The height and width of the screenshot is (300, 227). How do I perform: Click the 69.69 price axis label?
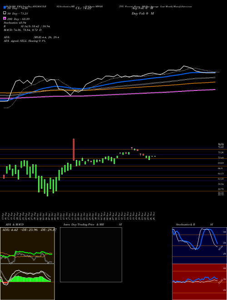coord(221,163)
